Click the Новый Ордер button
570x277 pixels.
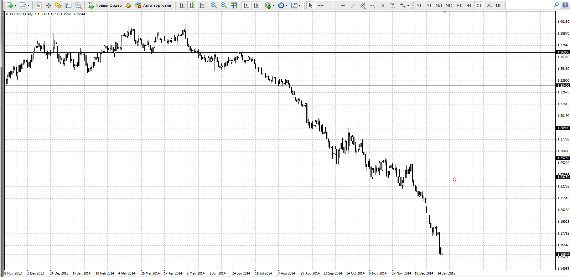(x=105, y=5)
